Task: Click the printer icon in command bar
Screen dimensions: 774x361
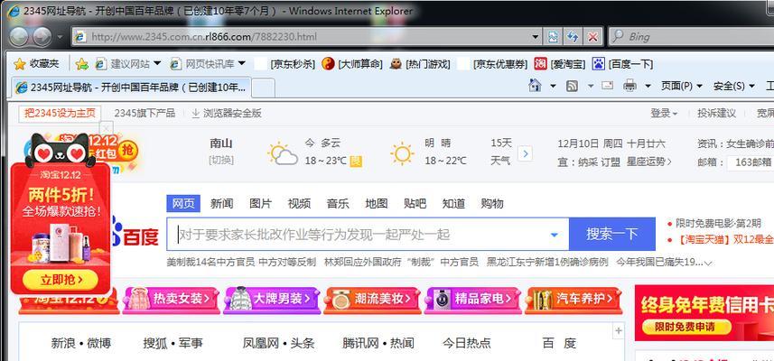Action: point(629,86)
